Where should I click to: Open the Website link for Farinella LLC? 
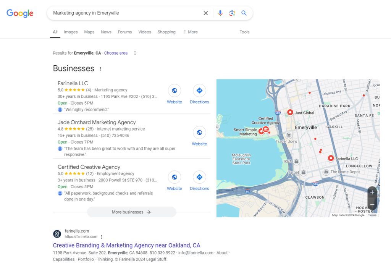coord(174,92)
